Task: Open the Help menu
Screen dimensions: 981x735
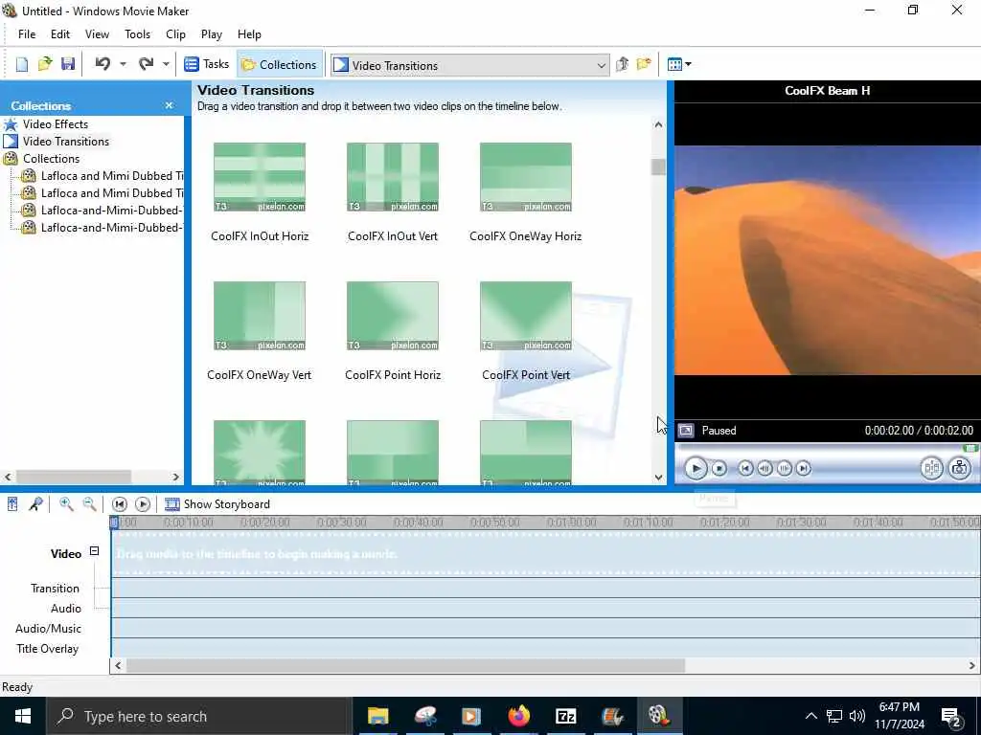Action: pos(249,34)
